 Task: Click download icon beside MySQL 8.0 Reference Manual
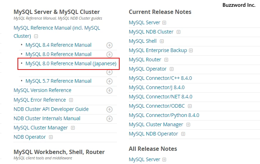pos(109,55)
